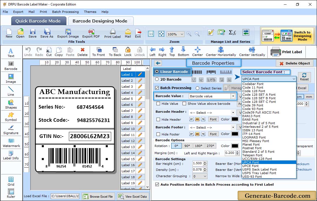Toggle the Ruler tool
The image size is (317, 201).
coord(11,193)
